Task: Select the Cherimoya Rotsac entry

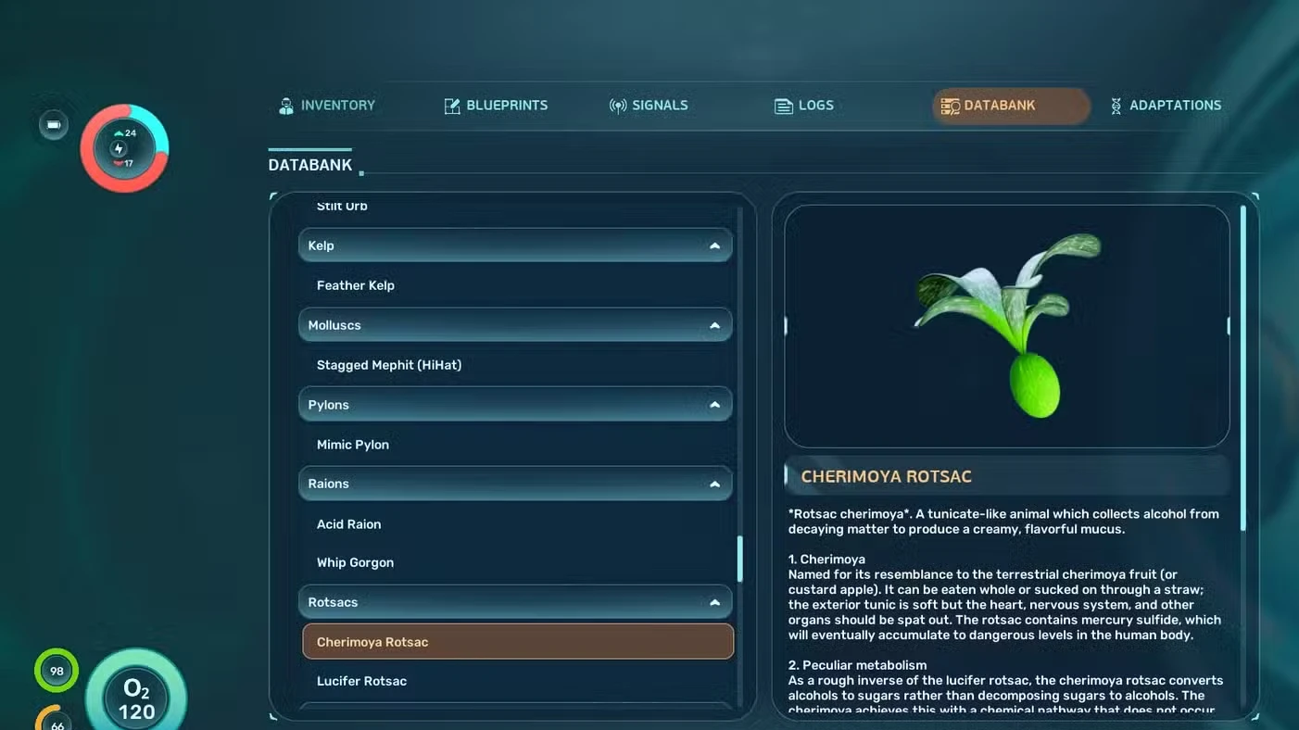Action: 518,642
